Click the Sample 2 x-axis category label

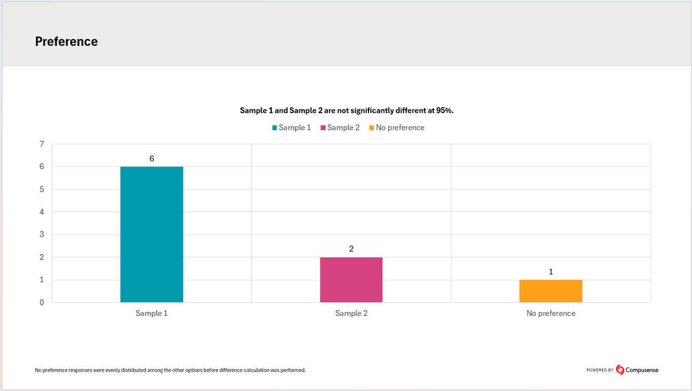(351, 314)
